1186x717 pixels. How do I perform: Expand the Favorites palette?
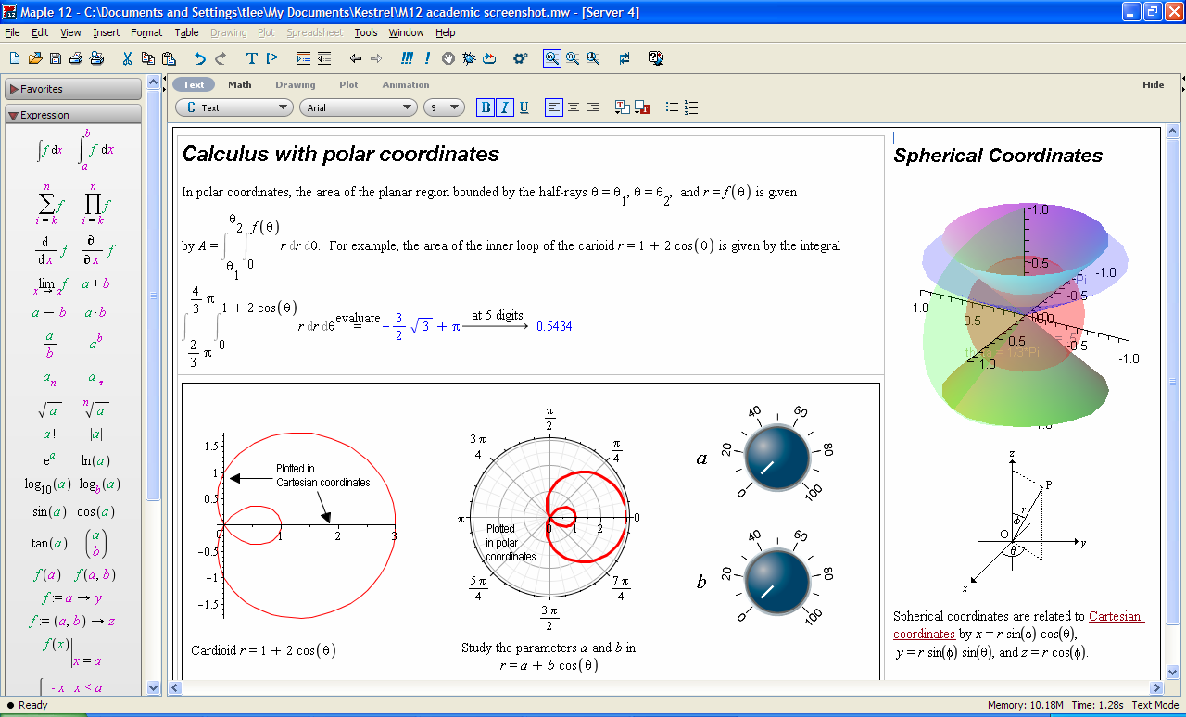tap(73, 89)
